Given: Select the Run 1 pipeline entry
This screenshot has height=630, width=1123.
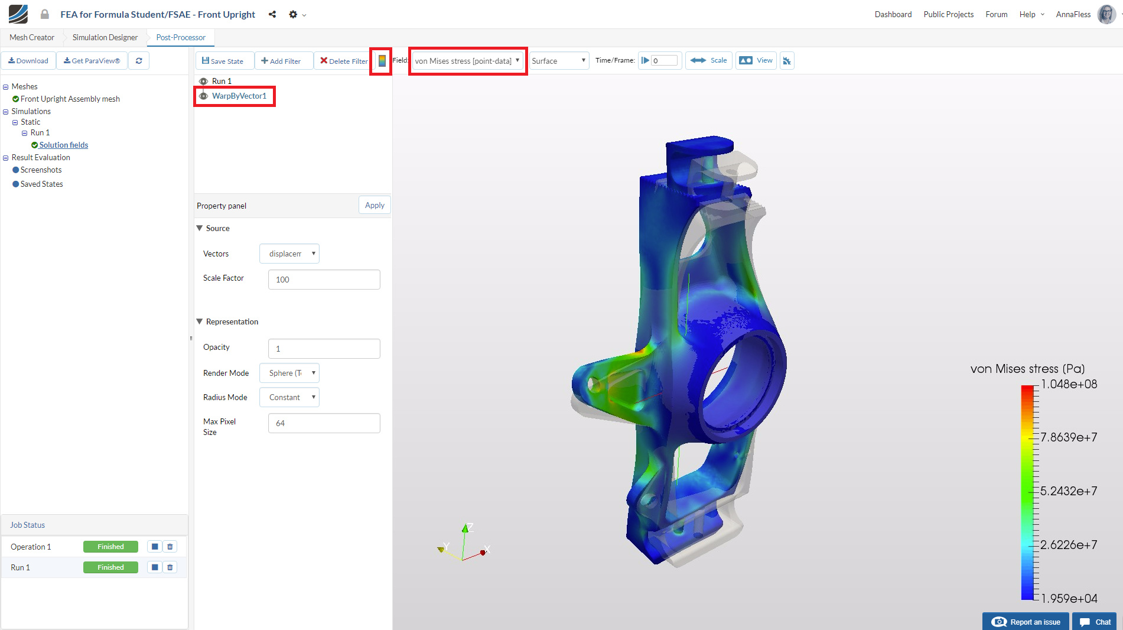Looking at the screenshot, I should [222, 81].
